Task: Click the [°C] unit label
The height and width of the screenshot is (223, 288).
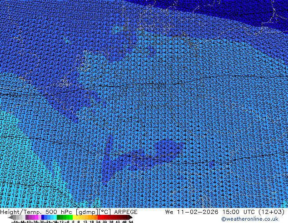Action: click(x=105, y=212)
